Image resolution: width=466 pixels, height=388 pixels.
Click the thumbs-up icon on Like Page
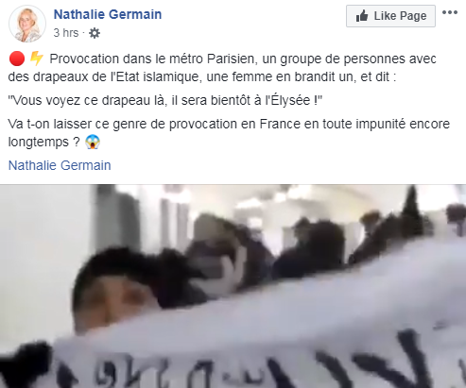pos(362,16)
